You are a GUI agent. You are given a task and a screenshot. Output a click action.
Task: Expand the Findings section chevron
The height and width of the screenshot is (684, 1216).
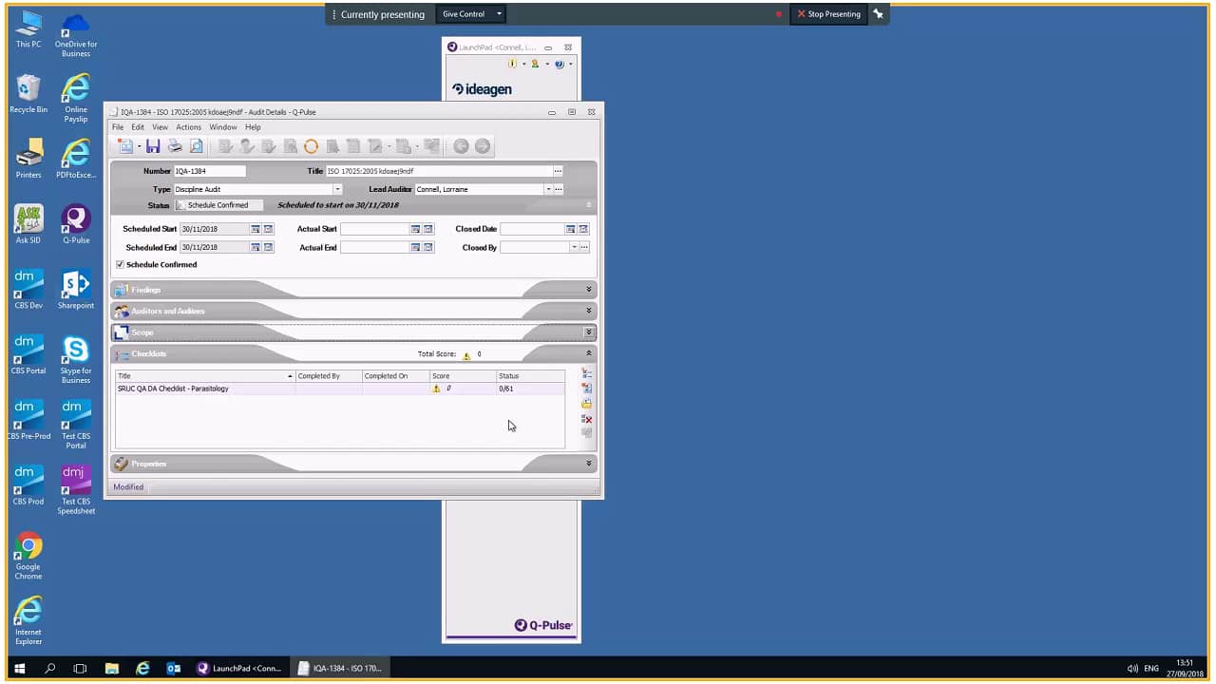click(x=589, y=290)
